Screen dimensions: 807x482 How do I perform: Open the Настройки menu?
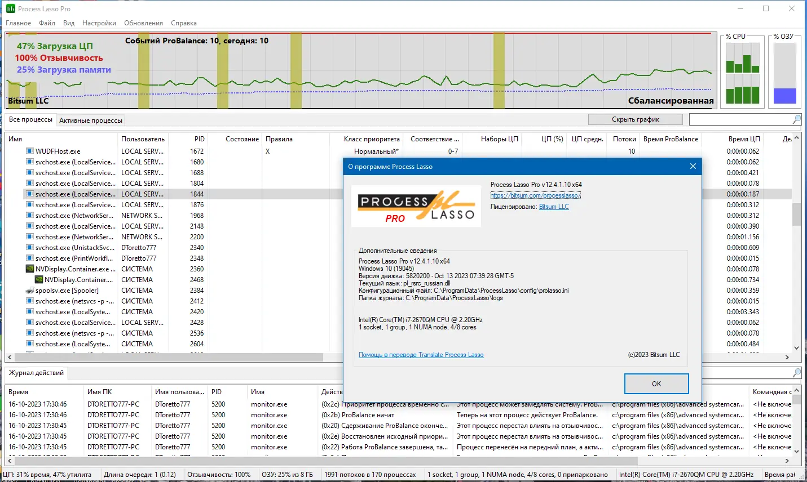99,23
